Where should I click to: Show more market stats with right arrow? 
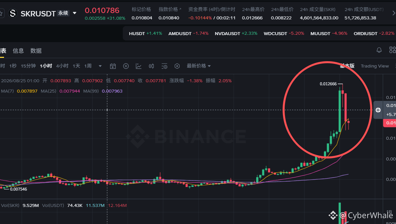[393, 12]
